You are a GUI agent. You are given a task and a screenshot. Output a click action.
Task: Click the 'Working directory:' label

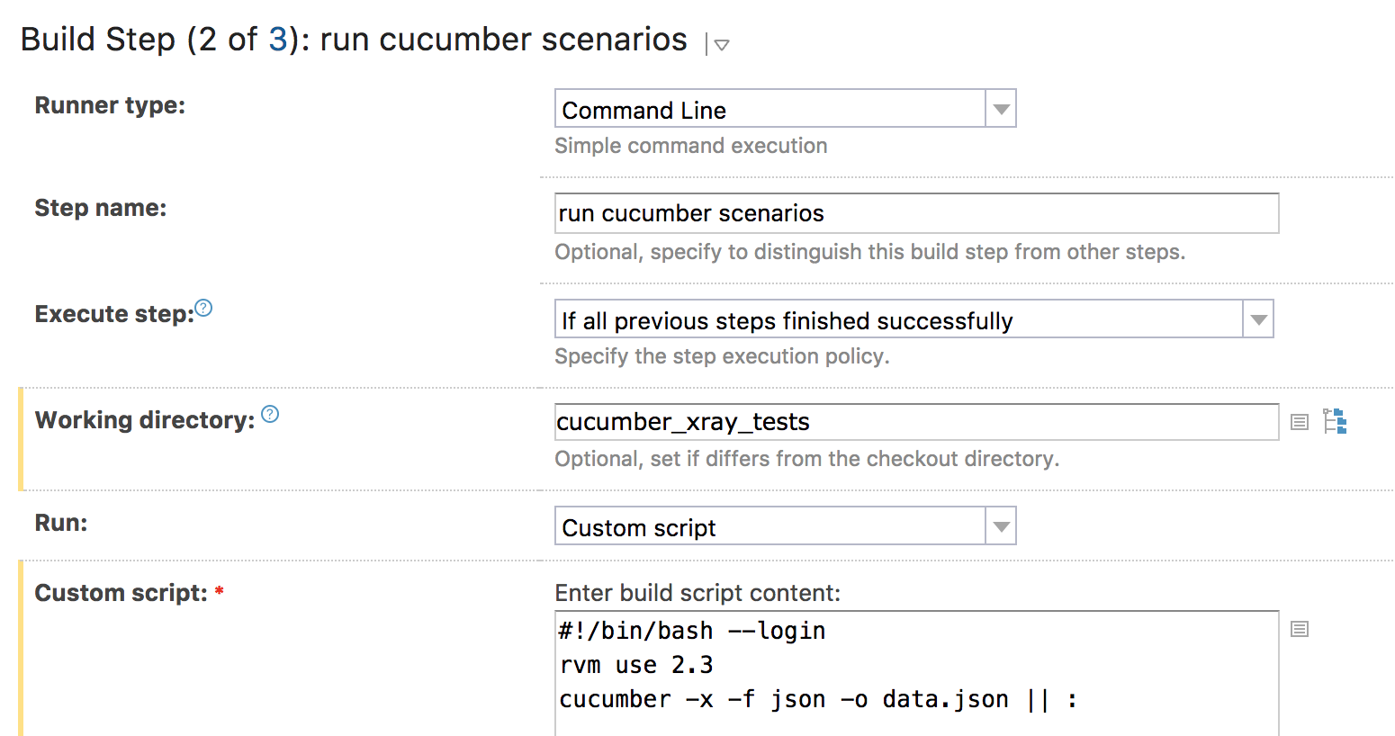[x=145, y=420]
